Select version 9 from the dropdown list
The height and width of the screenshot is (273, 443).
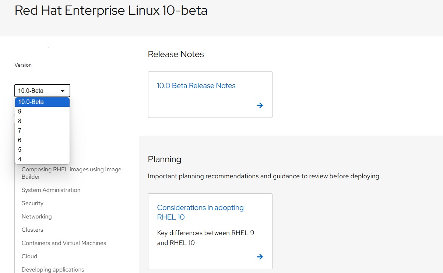[42, 111]
